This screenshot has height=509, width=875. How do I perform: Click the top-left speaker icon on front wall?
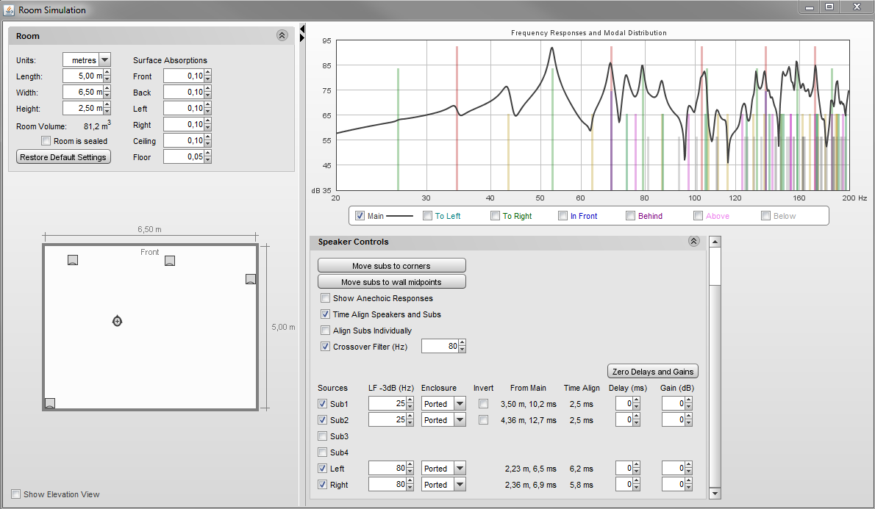click(x=72, y=260)
